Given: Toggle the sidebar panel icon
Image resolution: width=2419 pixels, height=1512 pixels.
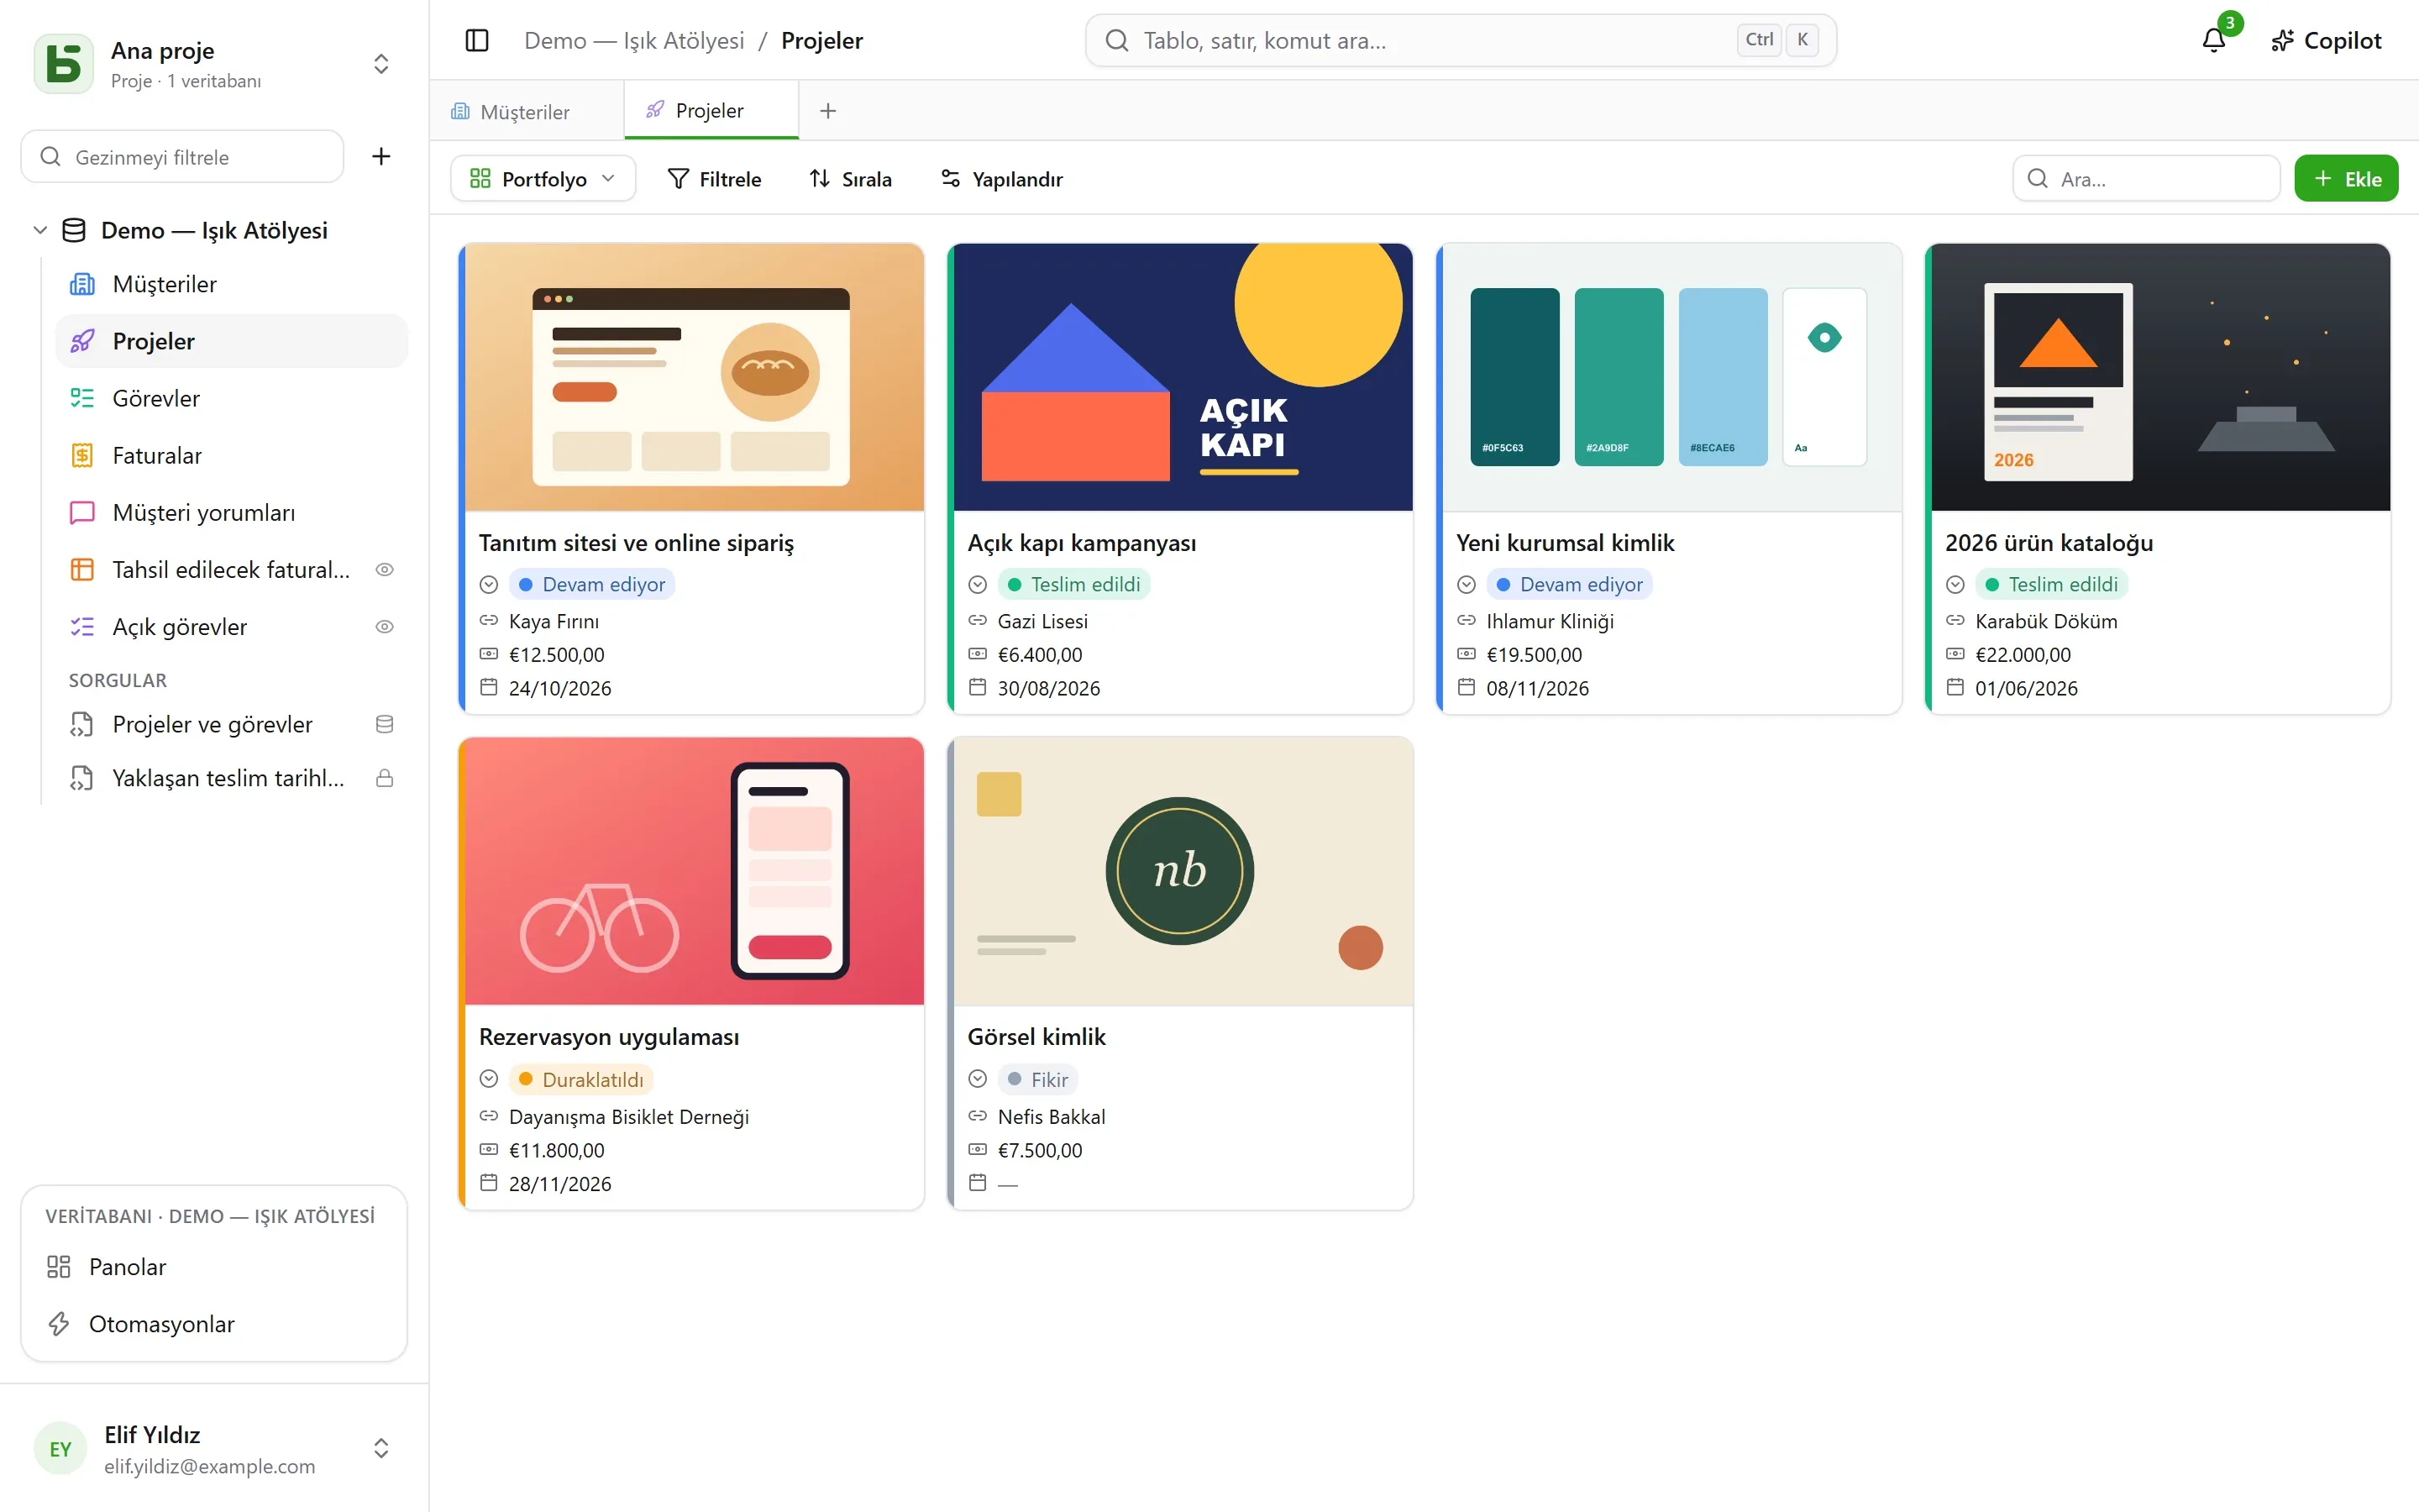Looking at the screenshot, I should click(477, 40).
